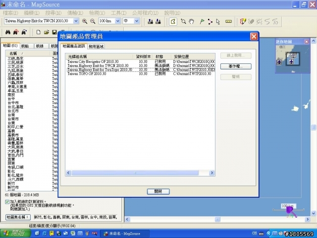This screenshot has height=238, width=317.
Task: Open the 搜尋 Find menu
Action: coord(53,13)
